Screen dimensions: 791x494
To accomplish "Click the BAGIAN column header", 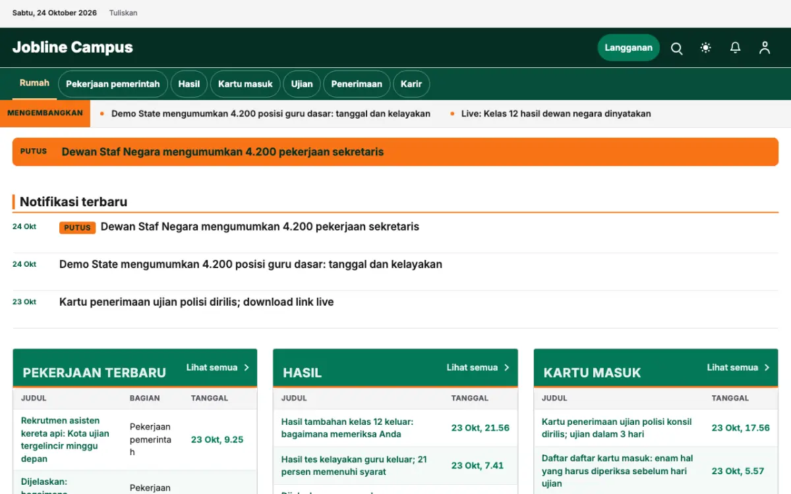I will click(145, 398).
